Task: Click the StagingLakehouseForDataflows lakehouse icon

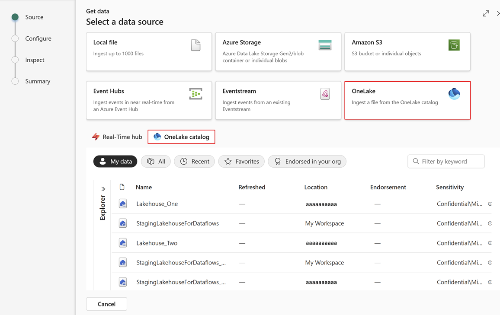Action: 123,223
